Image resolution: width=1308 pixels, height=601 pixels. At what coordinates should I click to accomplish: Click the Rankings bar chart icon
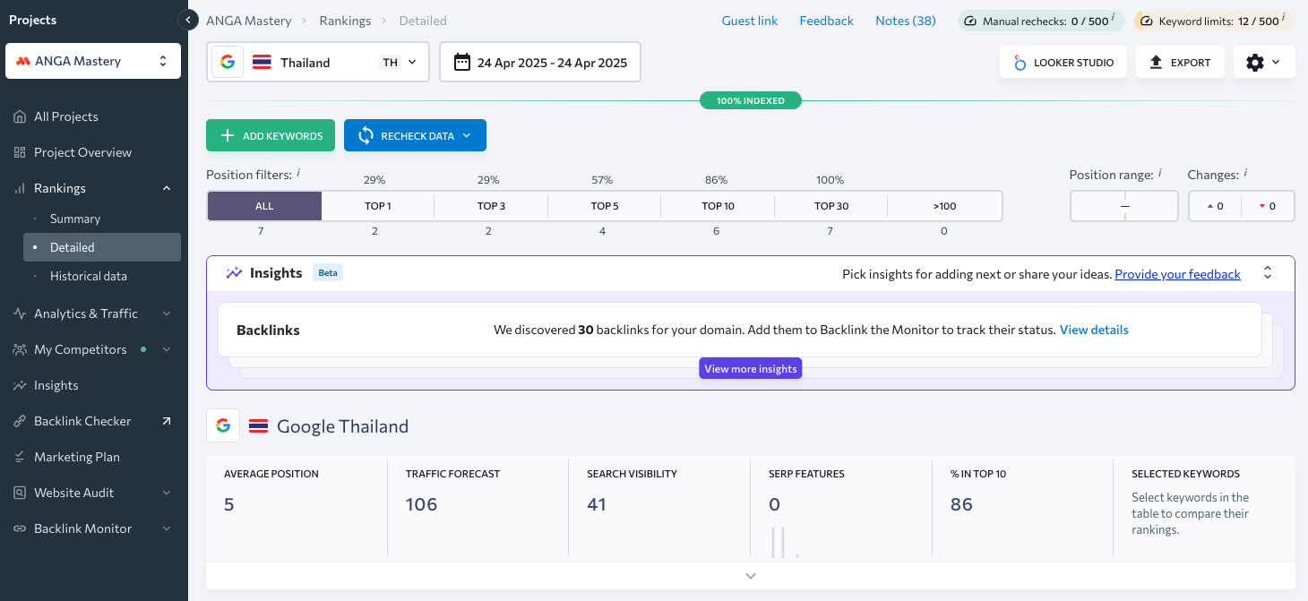click(x=20, y=188)
